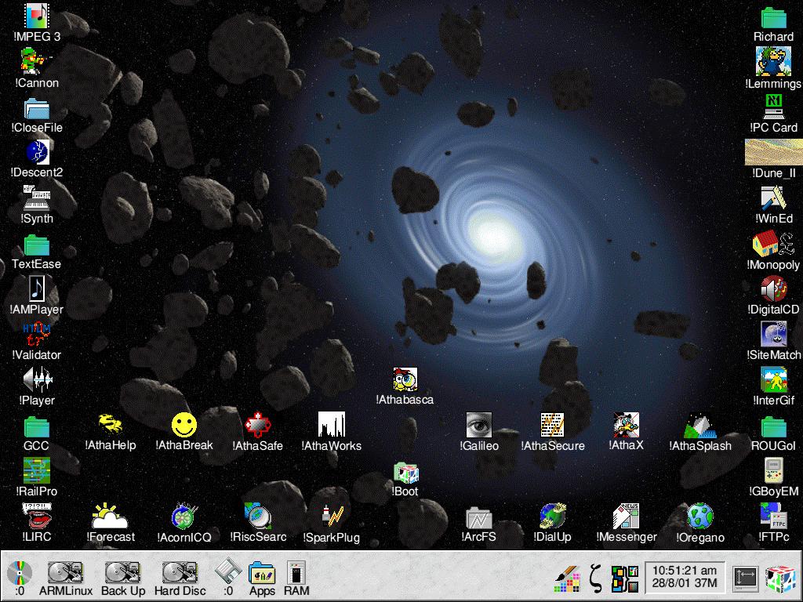Launch the !GBoyEM Game Boy icon

click(x=774, y=470)
